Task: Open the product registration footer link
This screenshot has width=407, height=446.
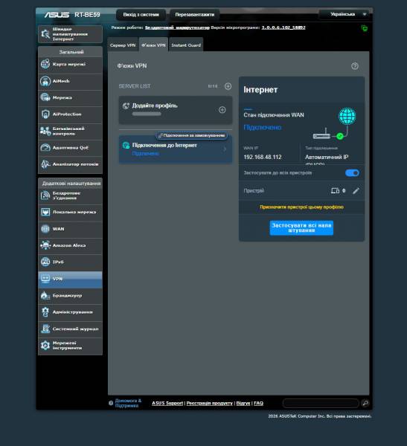Action: coord(209,403)
